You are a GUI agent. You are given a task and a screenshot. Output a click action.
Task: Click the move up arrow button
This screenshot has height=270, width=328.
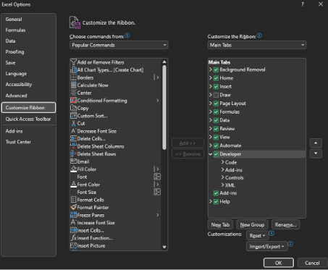(x=316, y=143)
